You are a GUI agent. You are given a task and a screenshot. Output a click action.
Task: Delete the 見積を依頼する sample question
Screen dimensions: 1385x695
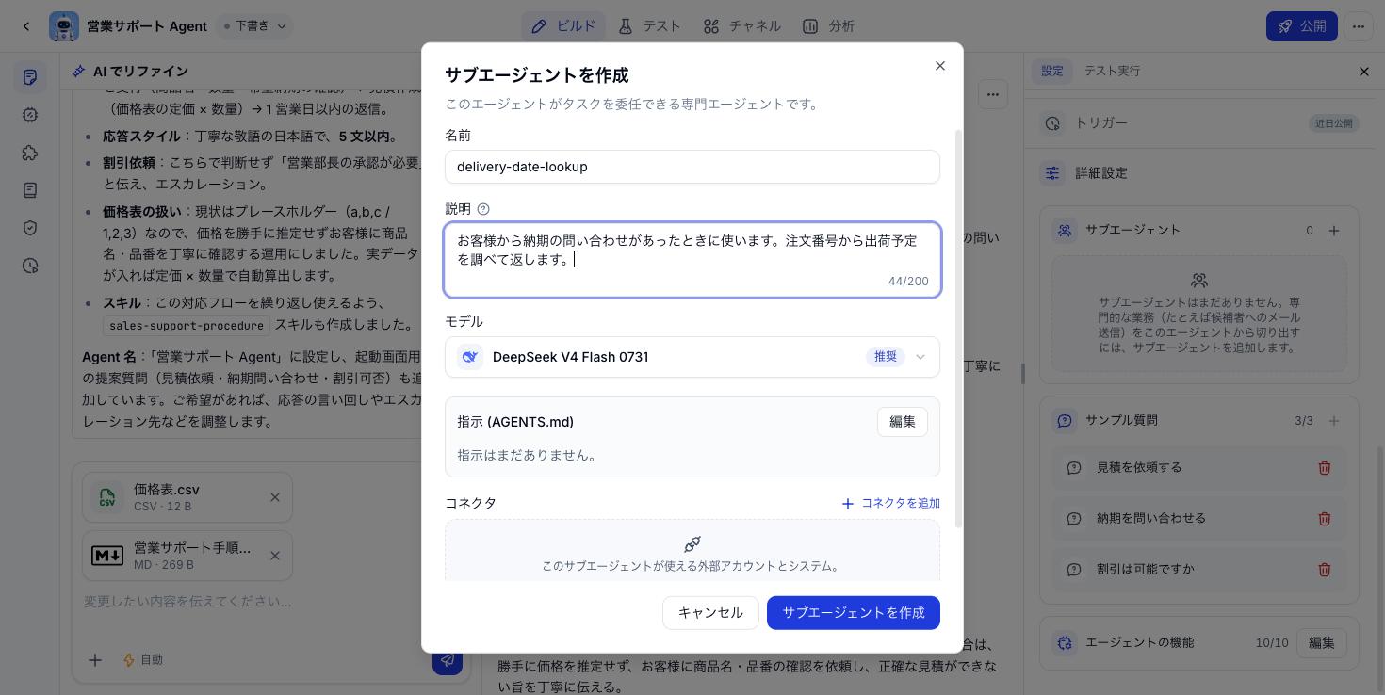click(x=1324, y=468)
